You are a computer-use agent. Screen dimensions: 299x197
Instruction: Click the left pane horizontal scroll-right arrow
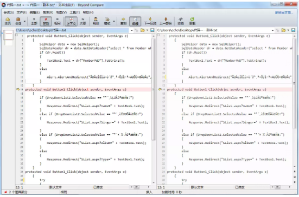(149, 187)
